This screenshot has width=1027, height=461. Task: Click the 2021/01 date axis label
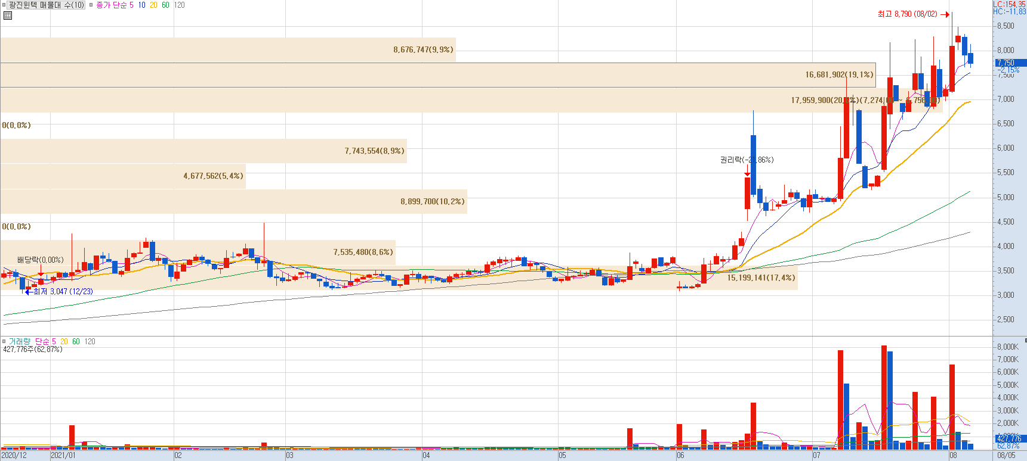(63, 456)
